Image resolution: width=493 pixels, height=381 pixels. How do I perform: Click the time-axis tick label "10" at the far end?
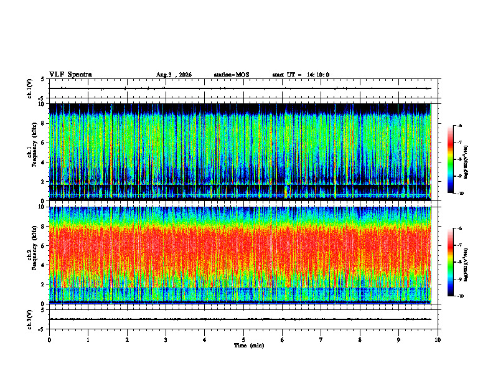click(x=438, y=340)
